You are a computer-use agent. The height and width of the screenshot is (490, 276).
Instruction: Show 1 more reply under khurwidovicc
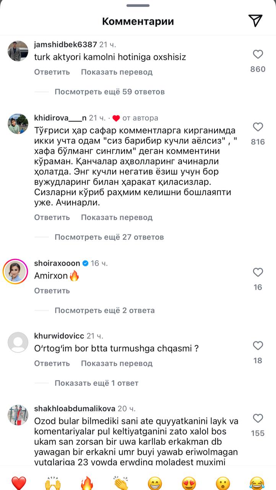pos(96,383)
